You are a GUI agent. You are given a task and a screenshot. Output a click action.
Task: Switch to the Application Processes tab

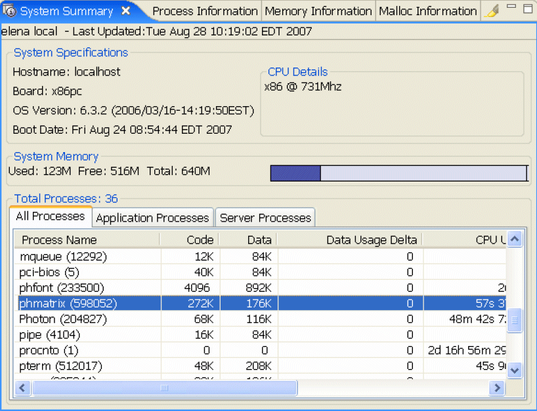[x=152, y=218]
